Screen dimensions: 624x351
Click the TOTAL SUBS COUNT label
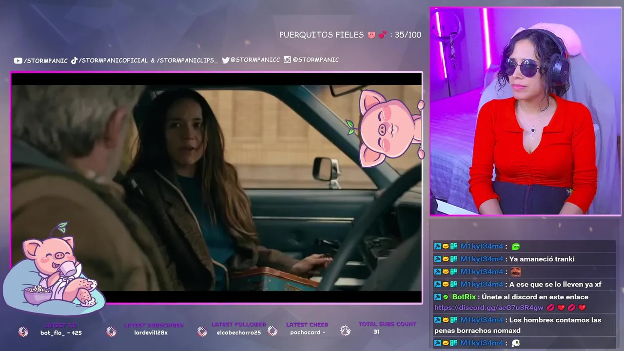click(388, 324)
